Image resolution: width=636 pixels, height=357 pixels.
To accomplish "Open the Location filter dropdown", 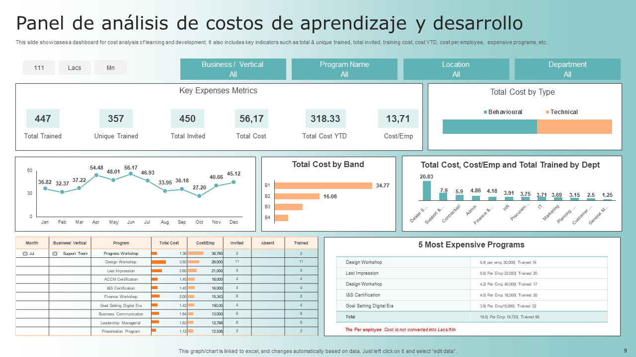I will (x=456, y=69).
